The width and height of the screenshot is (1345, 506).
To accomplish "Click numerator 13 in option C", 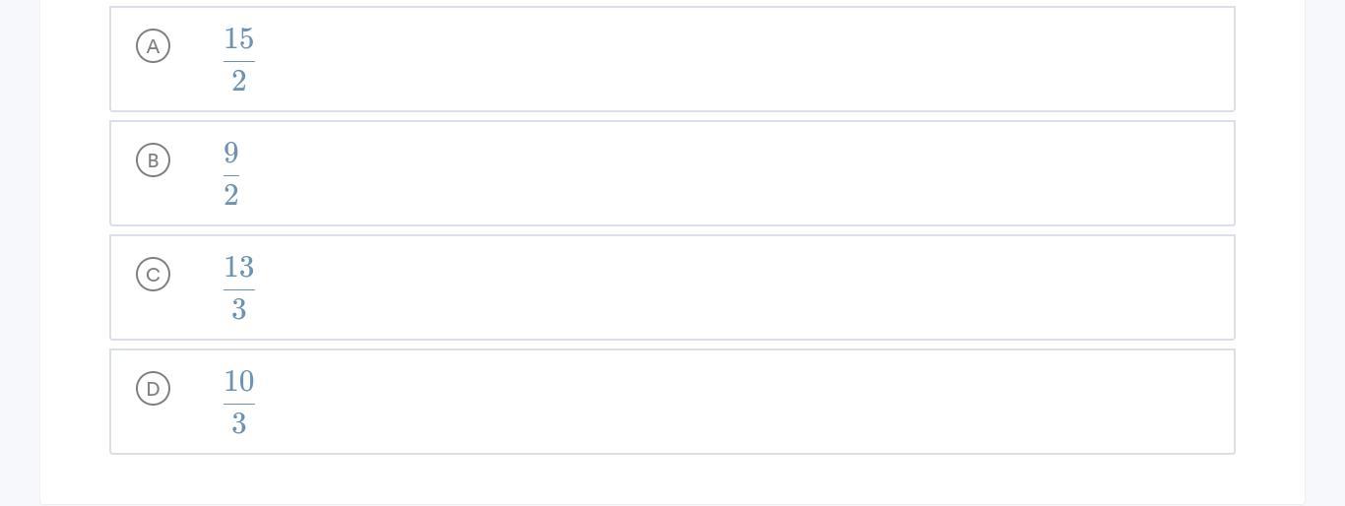I will point(239,268).
